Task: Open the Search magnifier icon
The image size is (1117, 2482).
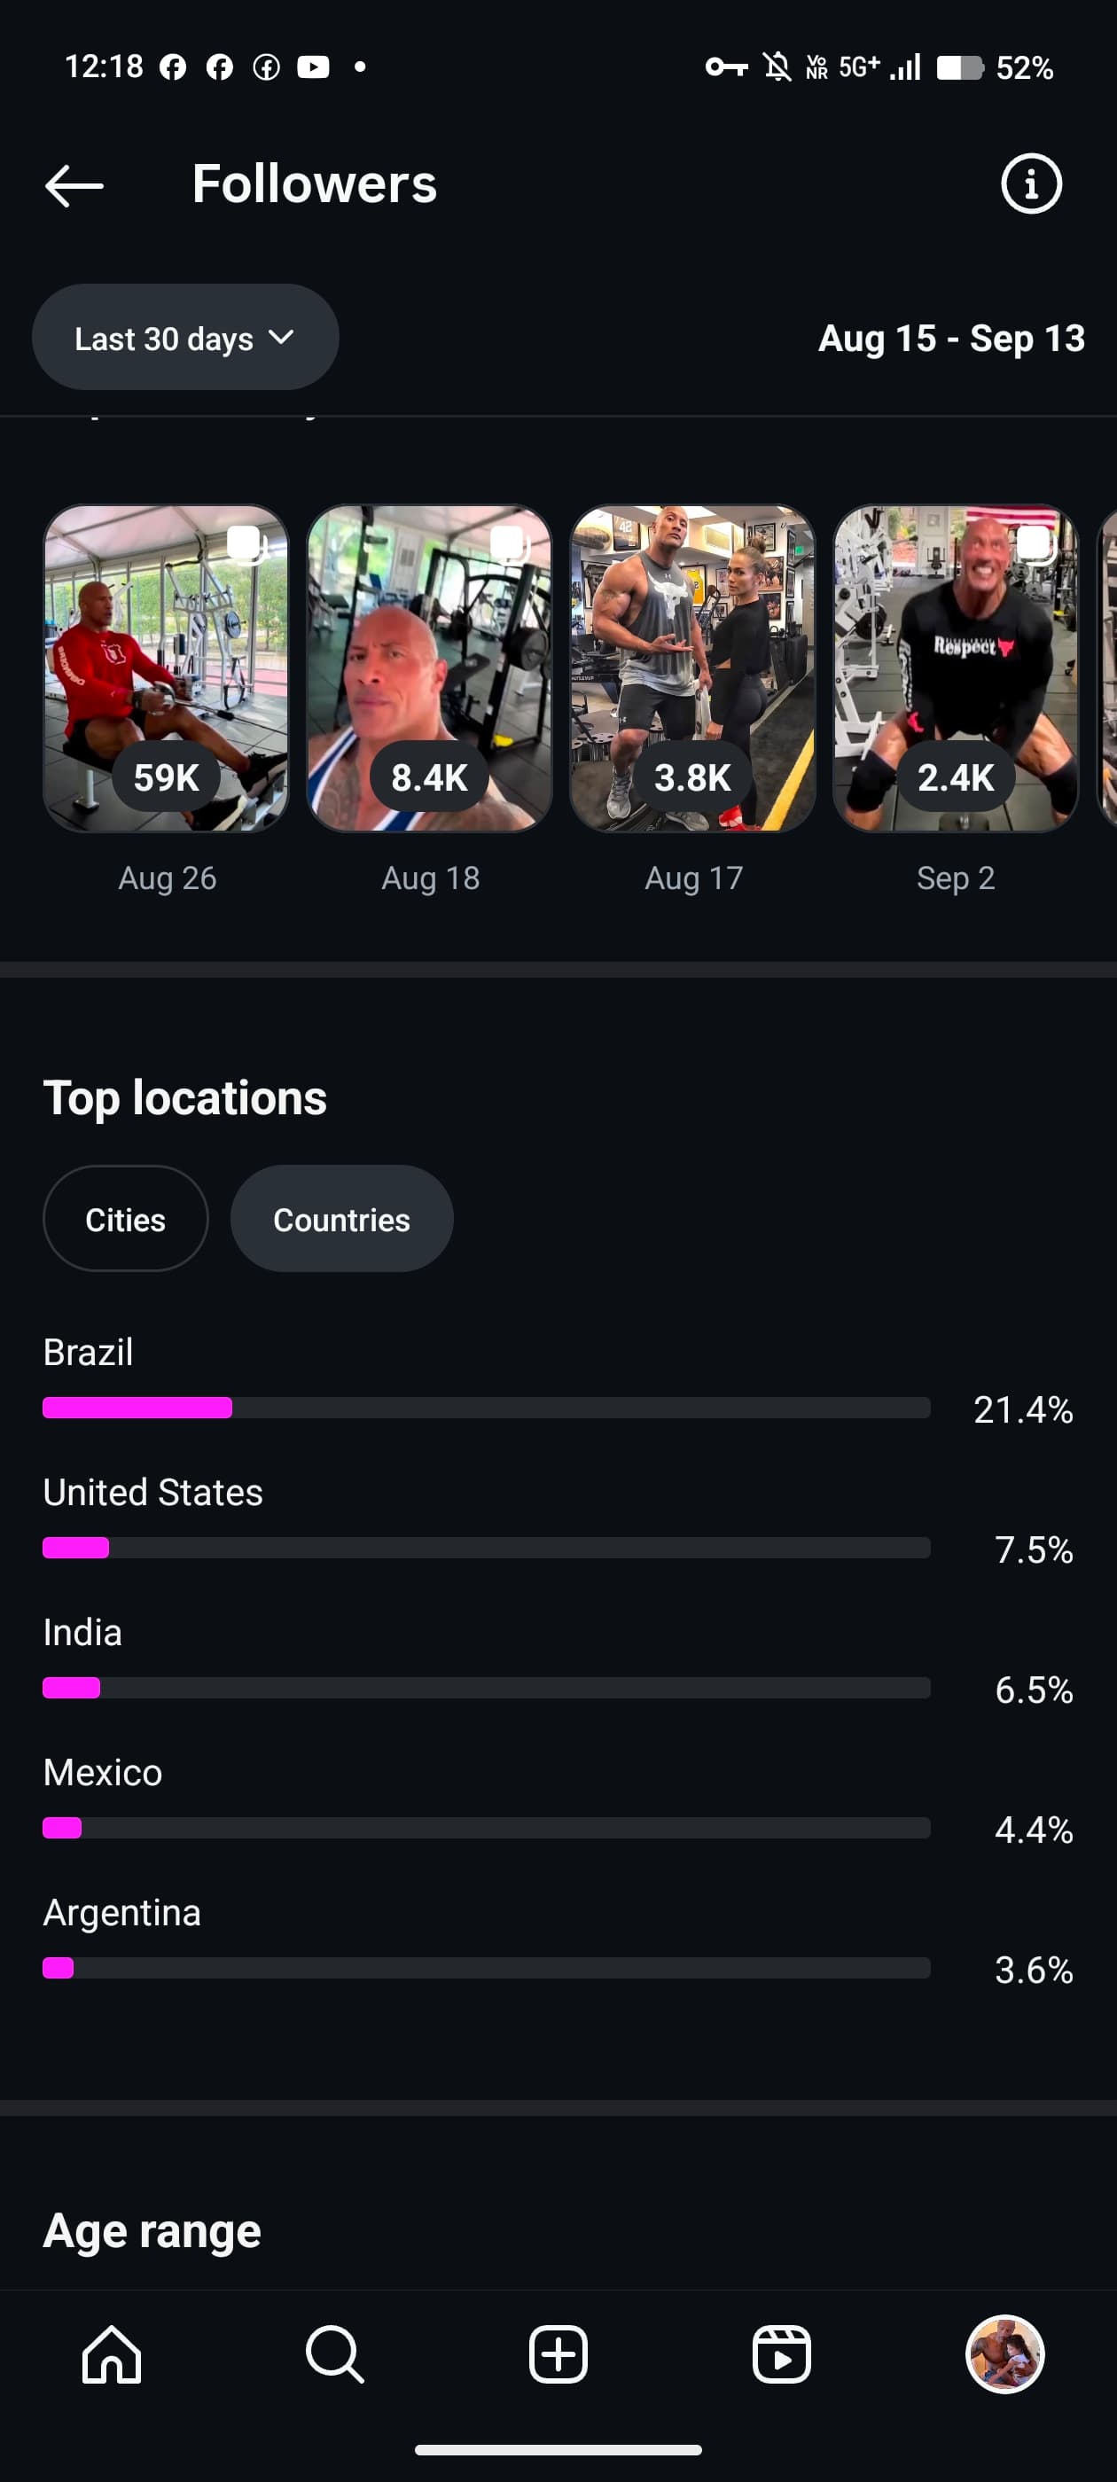Action: click(334, 2353)
